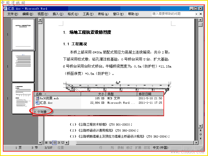This screenshot has width=208, height=156.
Task: Open the 文件(F) menu
Action: point(12,14)
